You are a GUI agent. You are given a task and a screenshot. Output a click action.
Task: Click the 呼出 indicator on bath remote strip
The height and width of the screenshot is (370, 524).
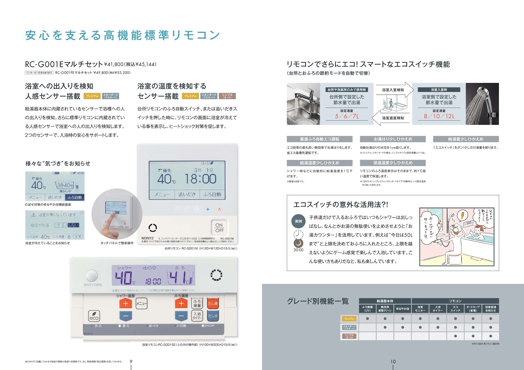click(x=96, y=326)
